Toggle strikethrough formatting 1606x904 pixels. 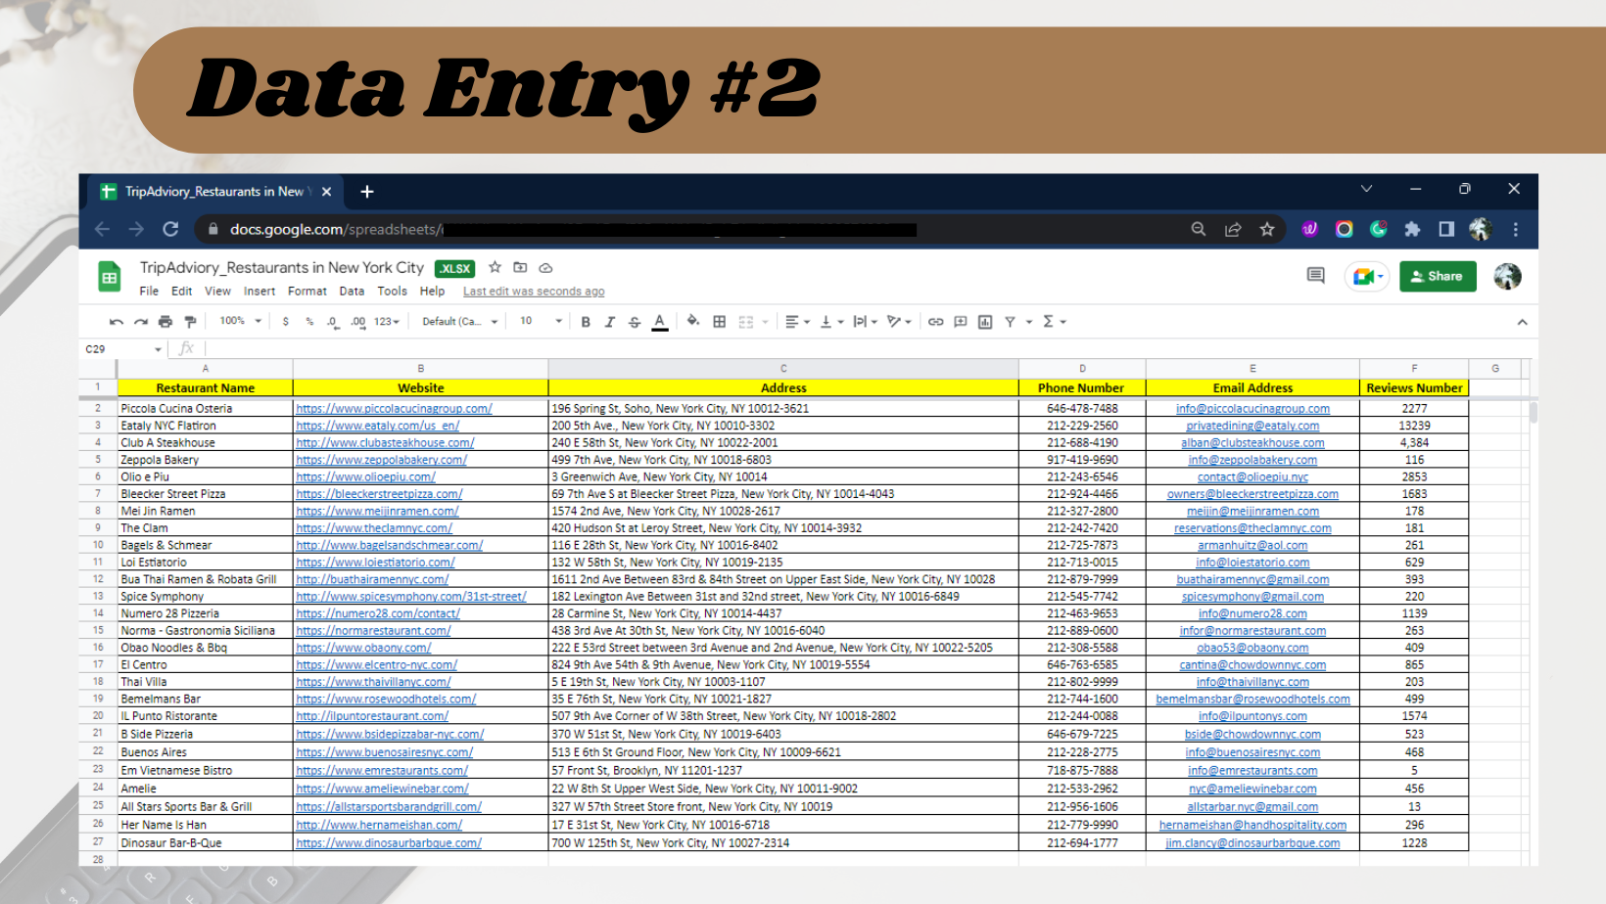pos(635,321)
